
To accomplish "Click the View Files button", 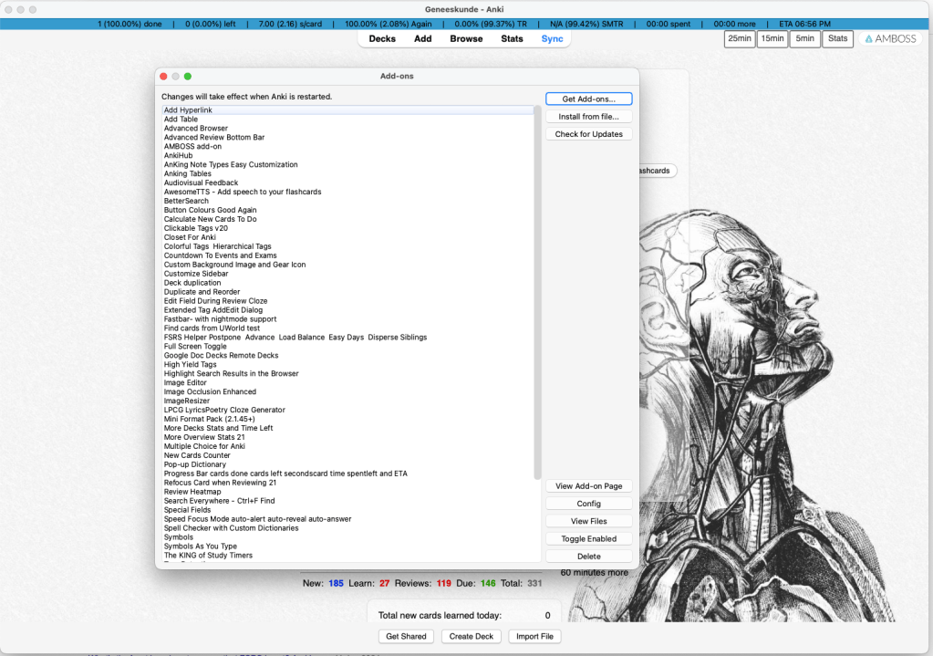I will (588, 521).
